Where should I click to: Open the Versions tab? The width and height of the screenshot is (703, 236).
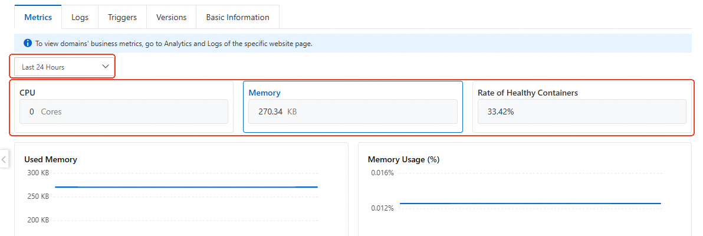171,18
